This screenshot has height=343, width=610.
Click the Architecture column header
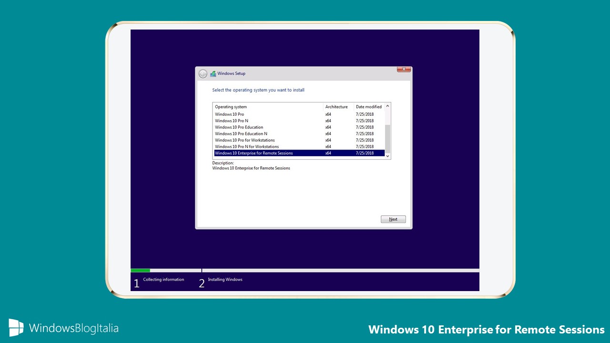pyautogui.click(x=338, y=107)
